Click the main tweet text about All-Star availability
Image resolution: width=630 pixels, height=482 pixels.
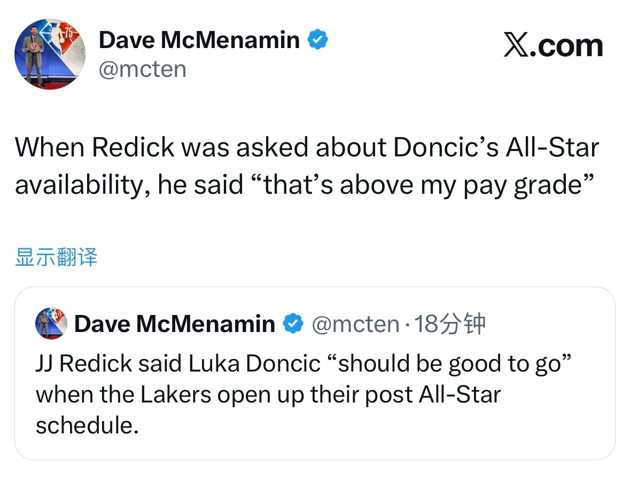coord(307,166)
